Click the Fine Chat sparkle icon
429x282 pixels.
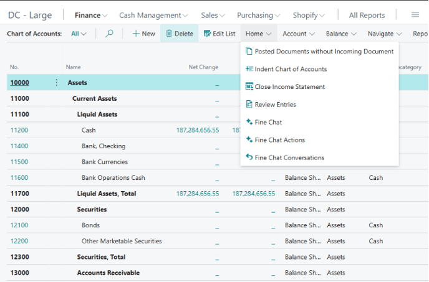click(249, 123)
